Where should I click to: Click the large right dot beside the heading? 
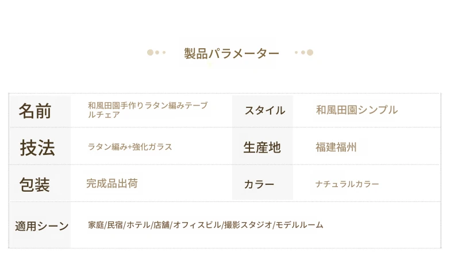[310, 52]
